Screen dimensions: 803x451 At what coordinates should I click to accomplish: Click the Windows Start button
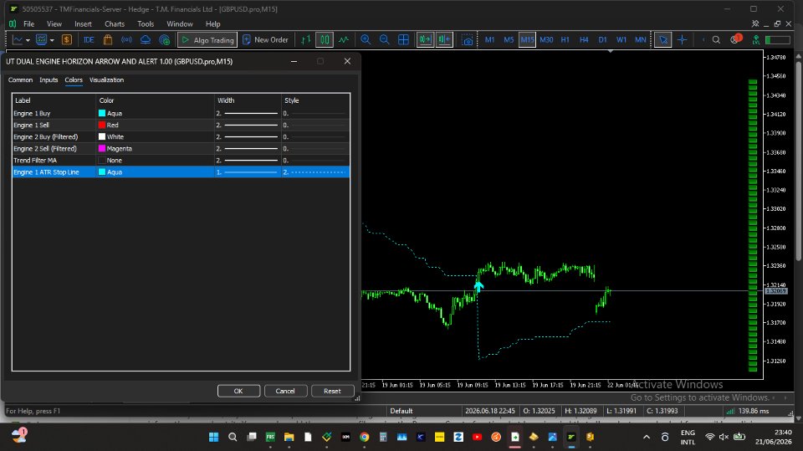(213, 437)
